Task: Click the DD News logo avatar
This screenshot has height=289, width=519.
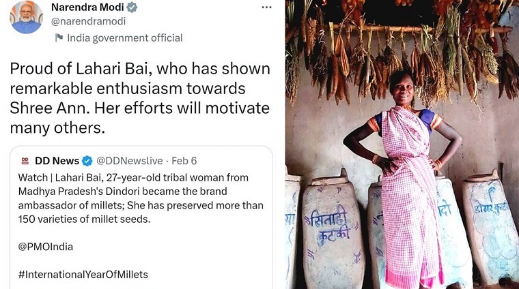Action: point(25,161)
